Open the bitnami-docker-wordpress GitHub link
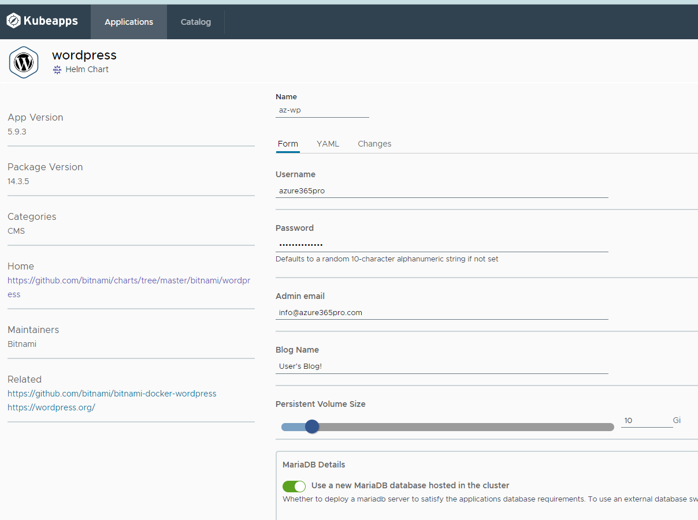Screen dimensions: 698x520 (112, 394)
